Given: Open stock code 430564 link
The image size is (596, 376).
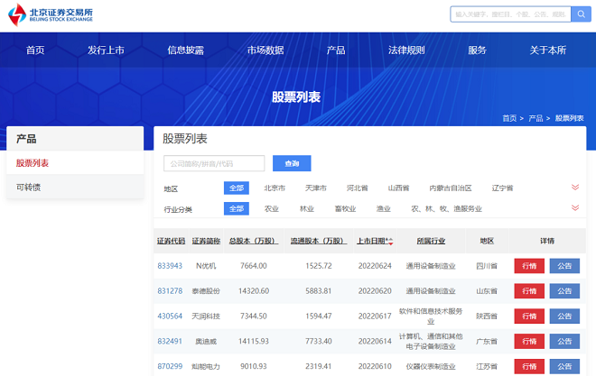Looking at the screenshot, I should click(170, 316).
